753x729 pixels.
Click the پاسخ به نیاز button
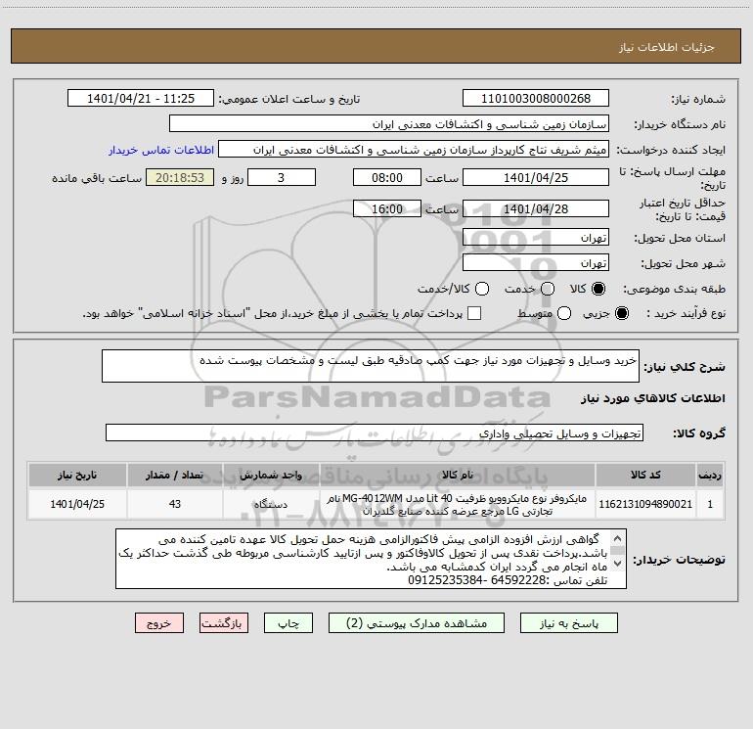569,623
